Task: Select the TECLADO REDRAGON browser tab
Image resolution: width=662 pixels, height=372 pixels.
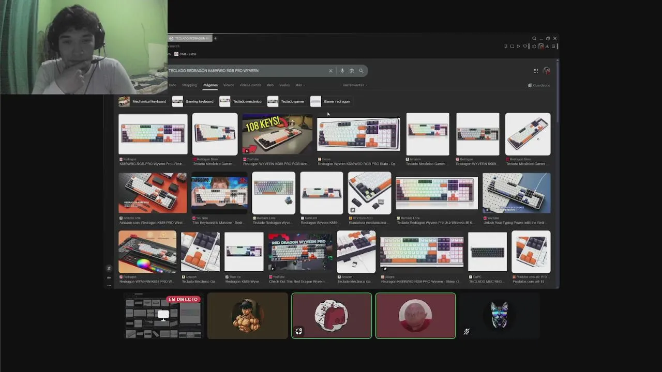Action: click(189, 38)
